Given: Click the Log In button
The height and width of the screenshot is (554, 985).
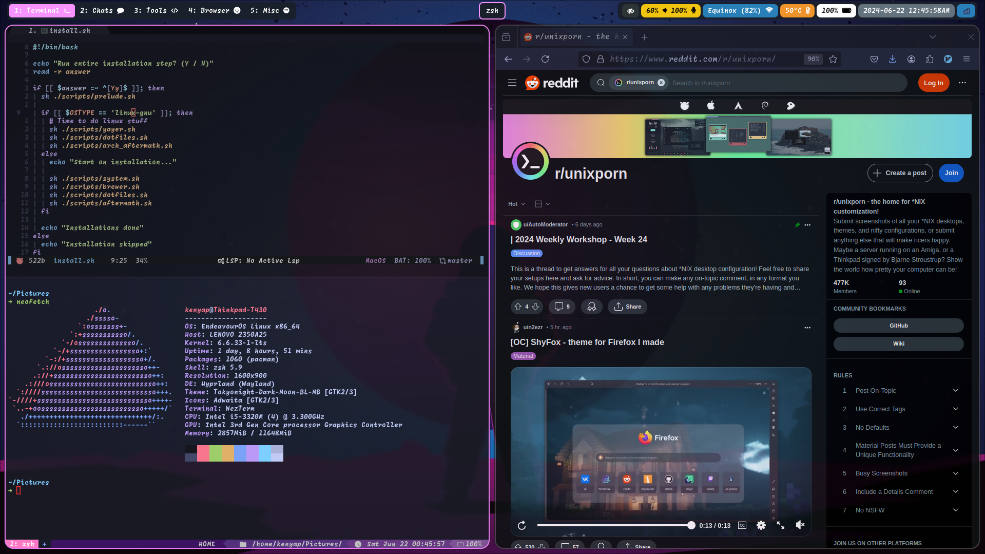Looking at the screenshot, I should (933, 83).
